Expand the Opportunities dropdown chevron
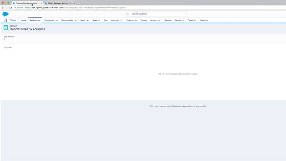The height and width of the screenshot is (161, 286). point(76,21)
